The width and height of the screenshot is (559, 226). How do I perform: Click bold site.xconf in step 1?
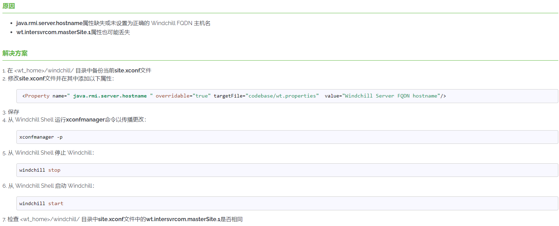point(127,70)
